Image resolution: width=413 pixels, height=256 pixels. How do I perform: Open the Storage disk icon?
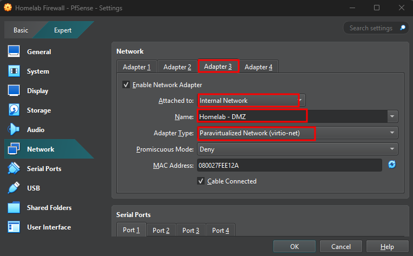(x=14, y=110)
